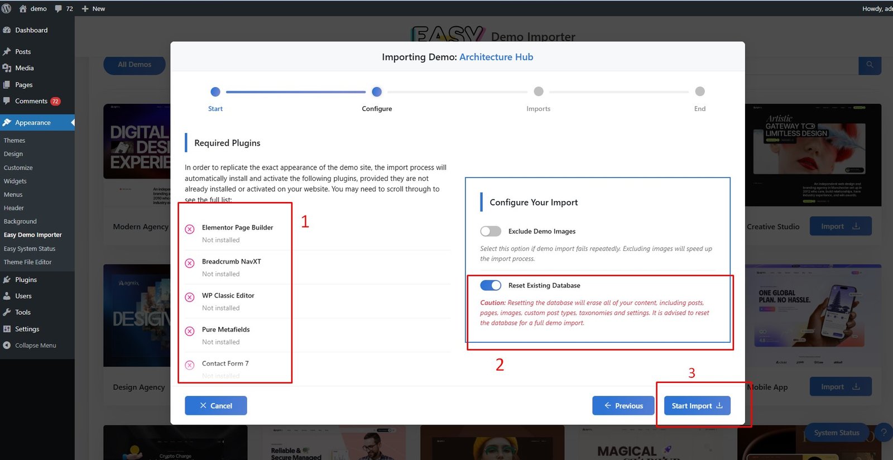893x460 pixels.
Task: Click the Required Plugins heading
Action: [227, 143]
